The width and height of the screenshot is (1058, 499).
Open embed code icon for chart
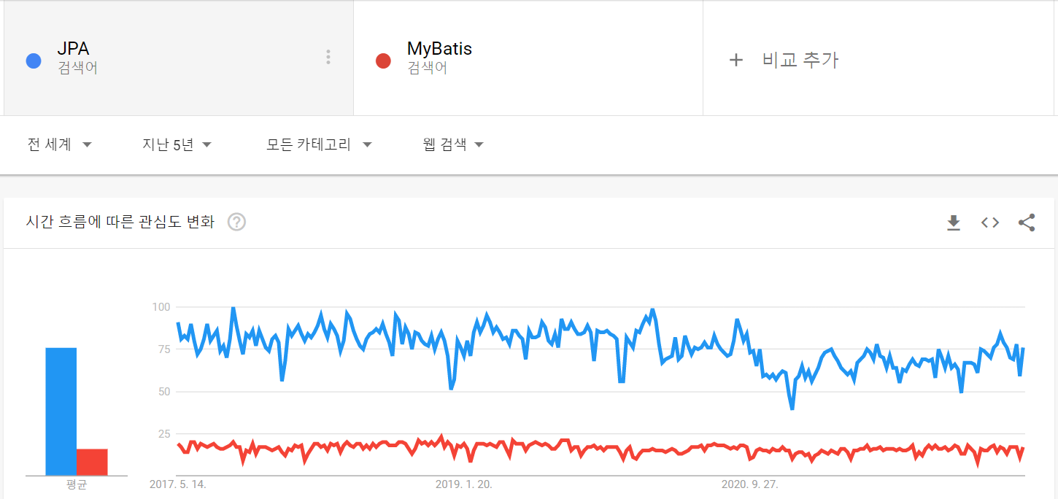(x=989, y=223)
